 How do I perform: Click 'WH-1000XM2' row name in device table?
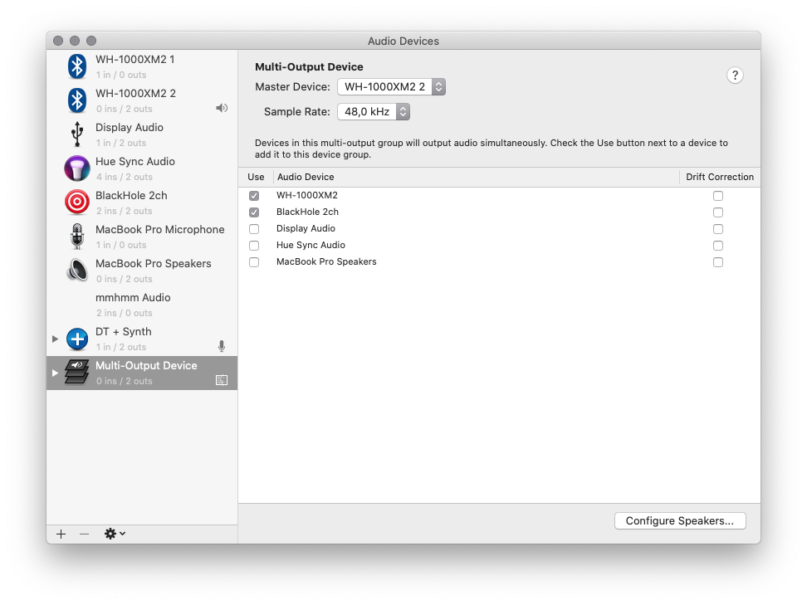[x=307, y=196]
